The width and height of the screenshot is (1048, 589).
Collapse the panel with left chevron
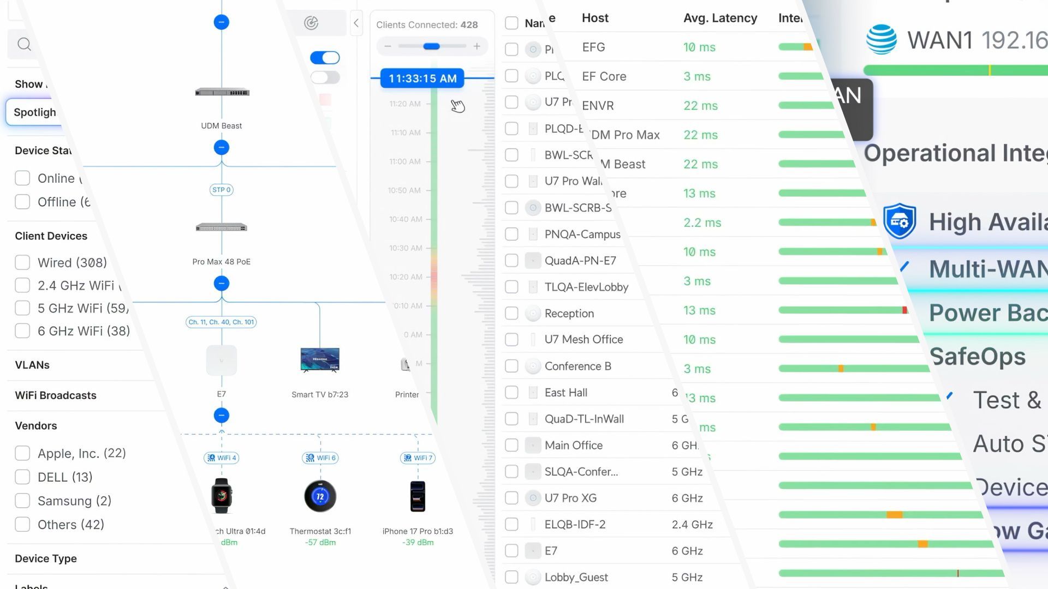[x=356, y=23]
